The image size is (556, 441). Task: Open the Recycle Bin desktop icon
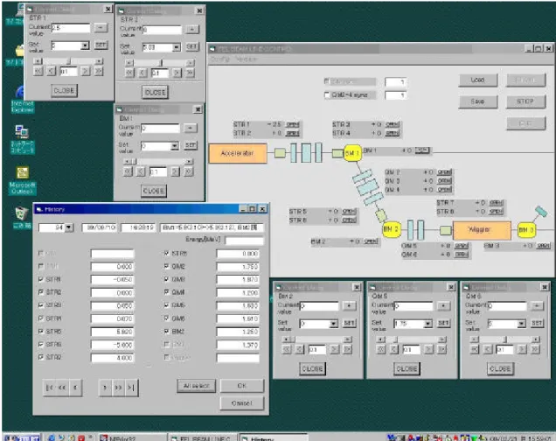click(x=22, y=217)
